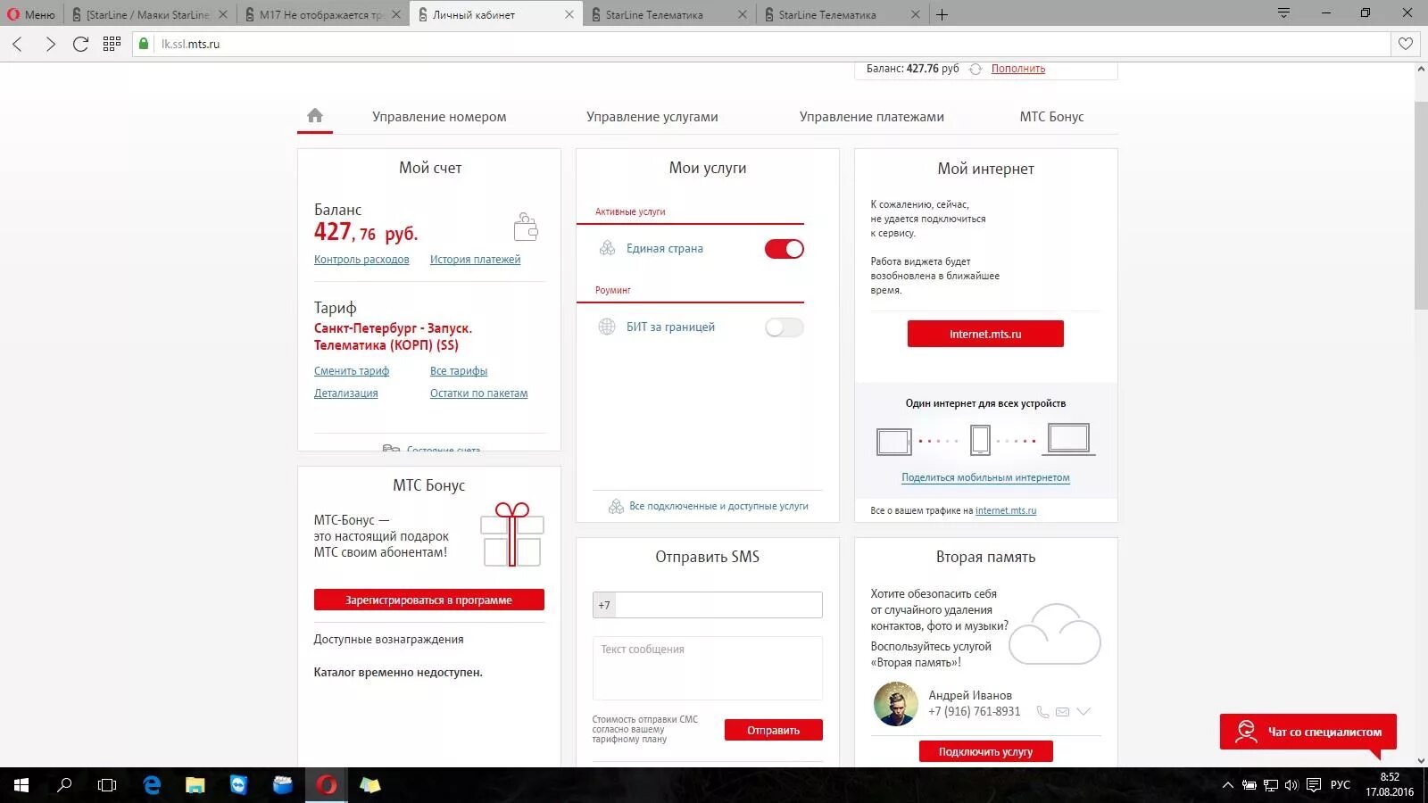Click Сменить тариф link

pyautogui.click(x=352, y=371)
